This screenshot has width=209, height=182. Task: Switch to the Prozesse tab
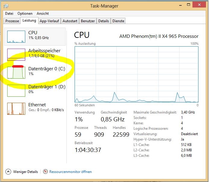(12, 21)
